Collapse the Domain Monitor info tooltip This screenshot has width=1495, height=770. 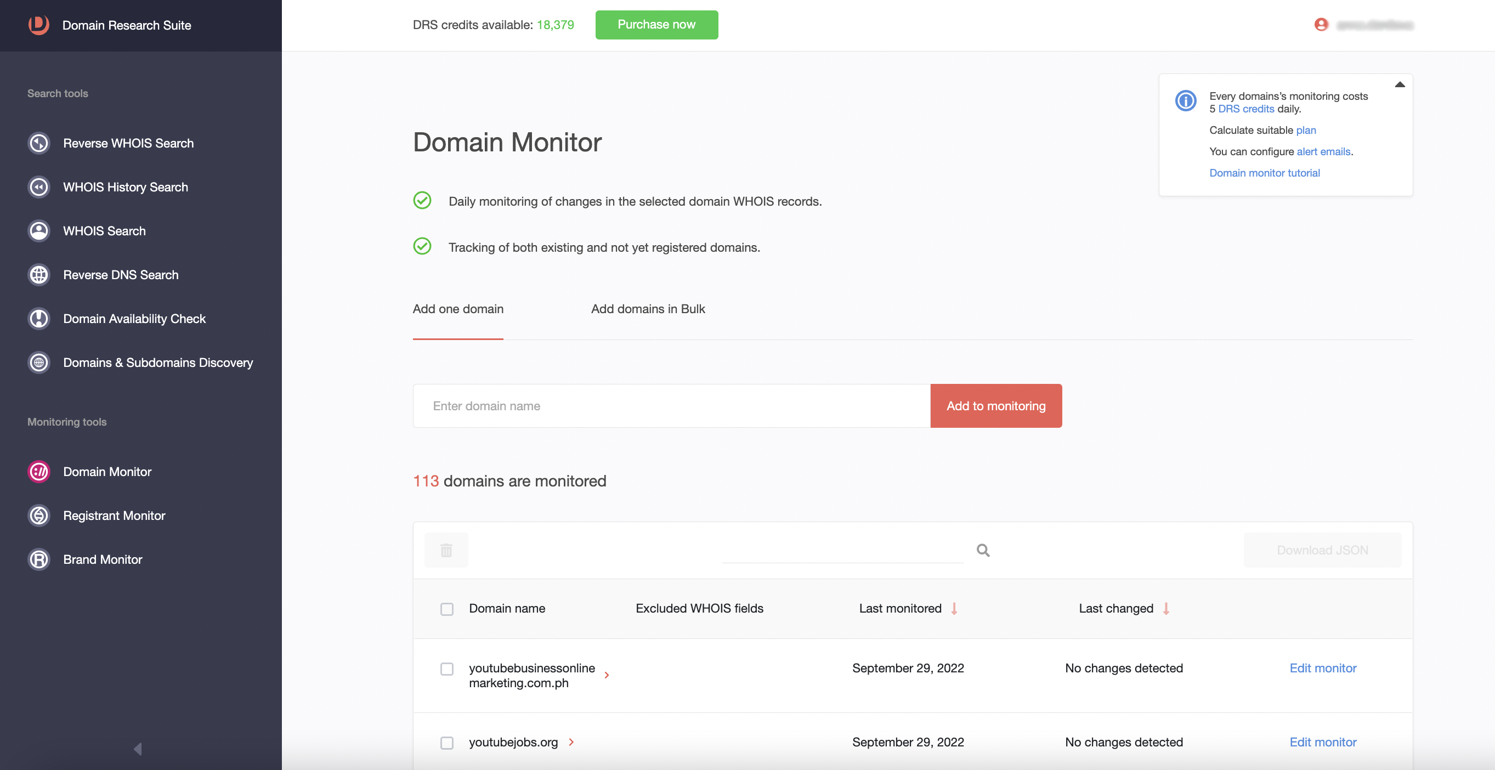pos(1401,83)
